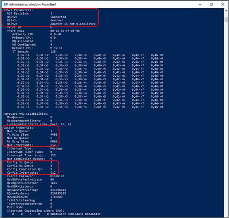Screen dimensions: 229x218
Task: Click the 'RQLowResPercentage' label
Action: tap(23, 190)
